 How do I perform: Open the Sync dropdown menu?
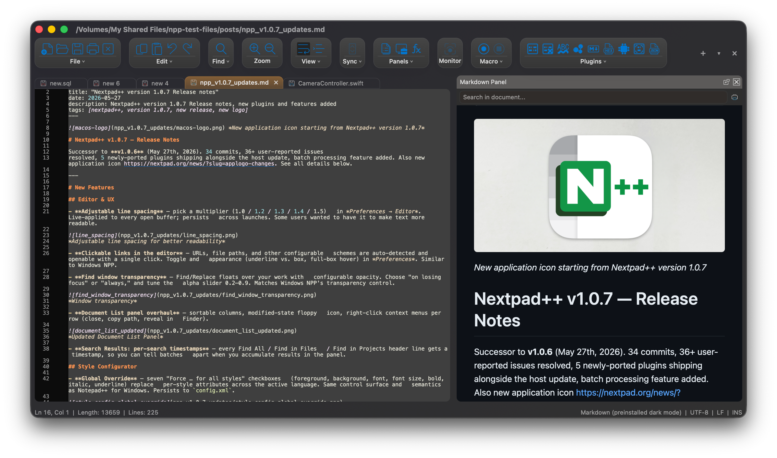click(x=352, y=61)
